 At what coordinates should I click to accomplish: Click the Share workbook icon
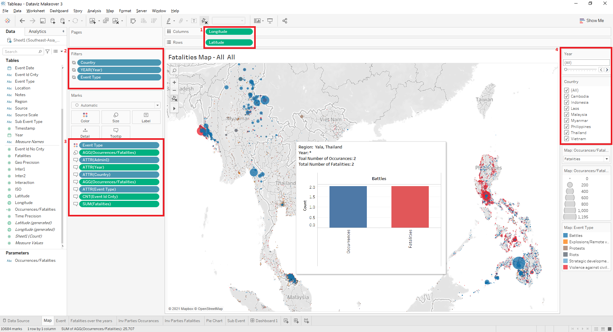[x=285, y=21]
